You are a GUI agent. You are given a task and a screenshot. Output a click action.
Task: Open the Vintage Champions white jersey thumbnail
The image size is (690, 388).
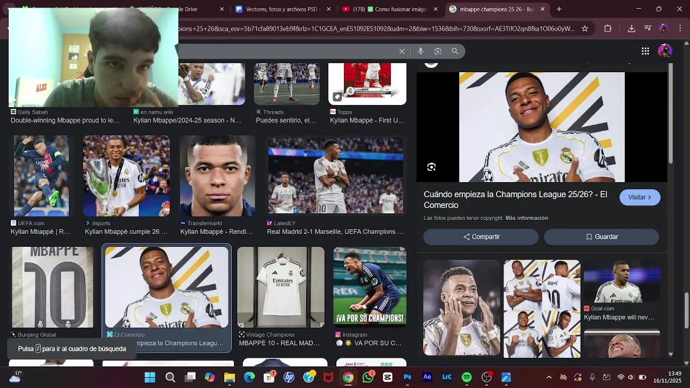[x=281, y=287]
